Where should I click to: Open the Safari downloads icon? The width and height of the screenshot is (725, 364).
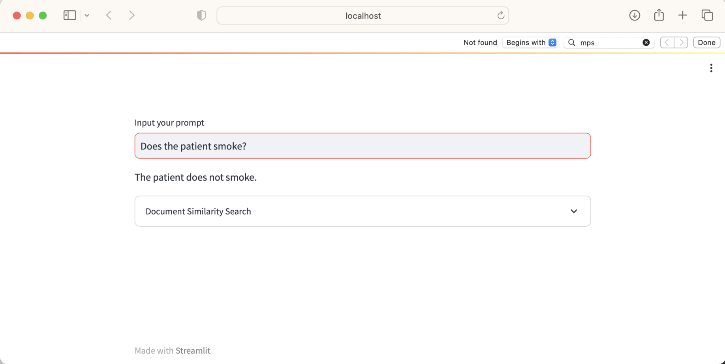click(635, 15)
